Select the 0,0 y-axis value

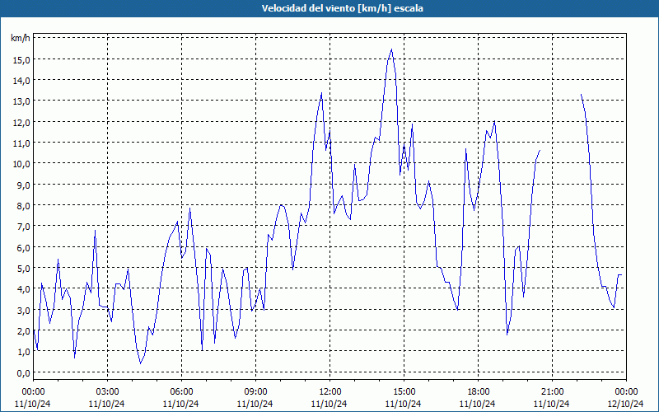(x=23, y=373)
